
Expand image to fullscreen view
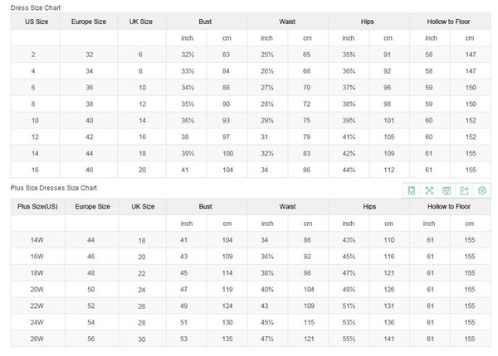click(429, 191)
